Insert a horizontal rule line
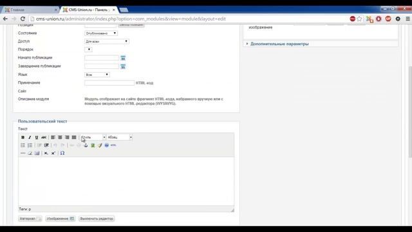The height and width of the screenshot is (232, 412). [x=23, y=153]
